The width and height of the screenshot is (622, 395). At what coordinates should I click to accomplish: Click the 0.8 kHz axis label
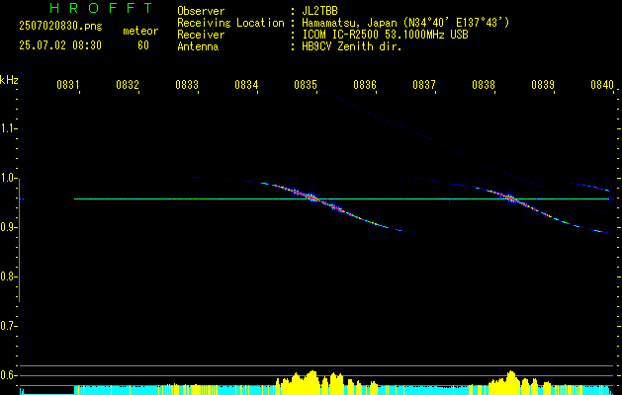pos(8,276)
